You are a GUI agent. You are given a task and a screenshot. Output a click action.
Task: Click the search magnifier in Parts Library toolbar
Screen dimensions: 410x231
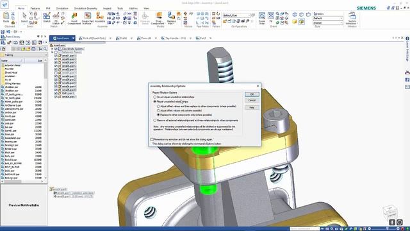click(45, 49)
